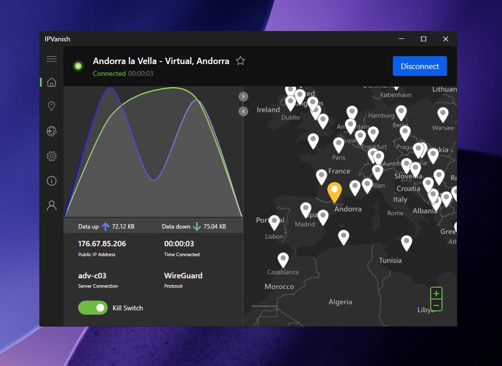Screen dimensions: 502x366
Task: Minimize the IPVanish window
Action: tap(402, 39)
